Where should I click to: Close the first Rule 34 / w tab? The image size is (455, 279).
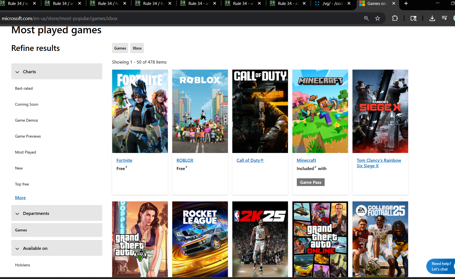(x=34, y=3)
